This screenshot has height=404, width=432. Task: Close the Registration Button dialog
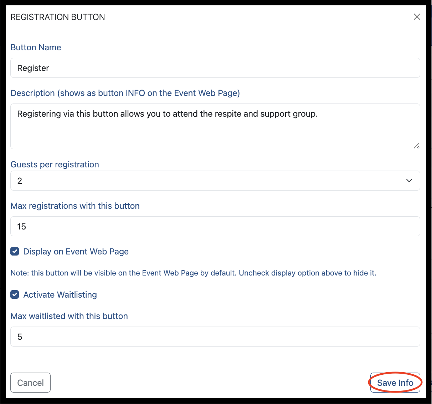(x=417, y=17)
